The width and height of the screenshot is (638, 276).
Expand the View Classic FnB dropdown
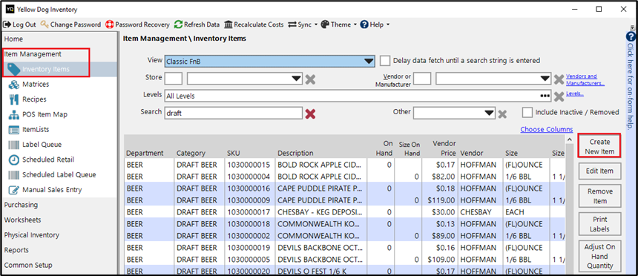[x=369, y=61]
